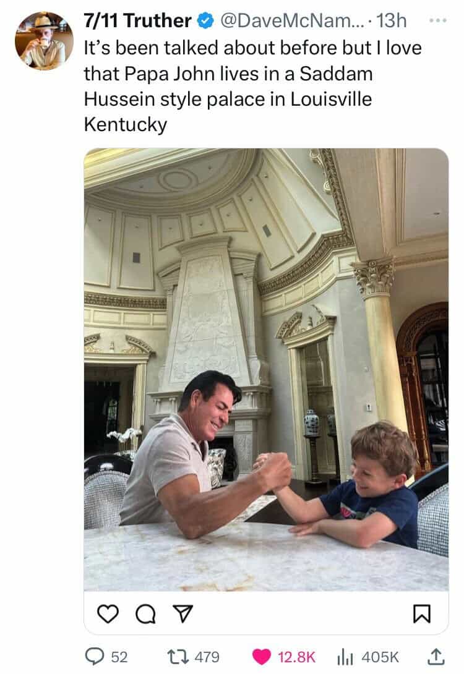Click the comment bubble inside the embedded image

click(x=146, y=614)
